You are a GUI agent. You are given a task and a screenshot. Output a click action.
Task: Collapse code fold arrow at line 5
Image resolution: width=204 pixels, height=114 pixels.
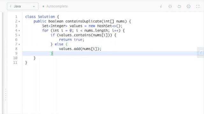(19, 35)
